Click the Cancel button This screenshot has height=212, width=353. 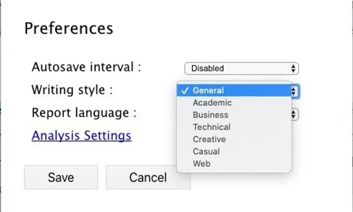pyautogui.click(x=148, y=177)
